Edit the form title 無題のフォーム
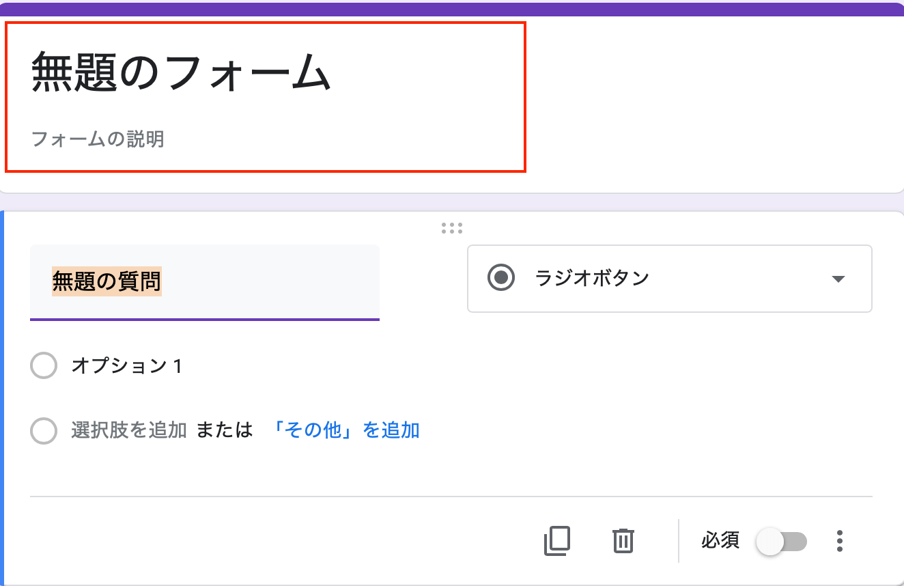This screenshot has height=586, width=904. 181,72
